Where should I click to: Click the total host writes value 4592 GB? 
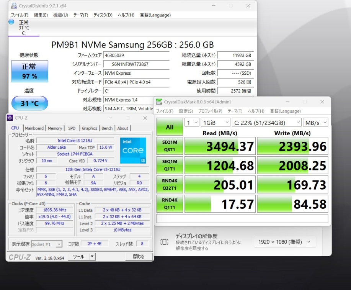pos(235,64)
